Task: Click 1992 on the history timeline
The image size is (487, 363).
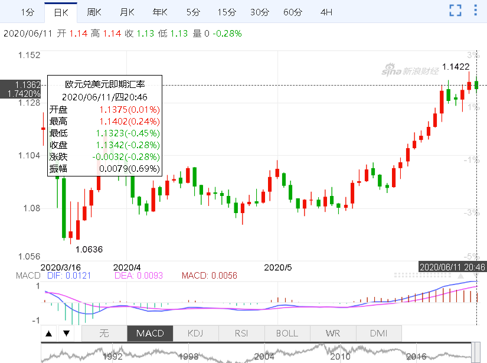Action: click(x=112, y=357)
